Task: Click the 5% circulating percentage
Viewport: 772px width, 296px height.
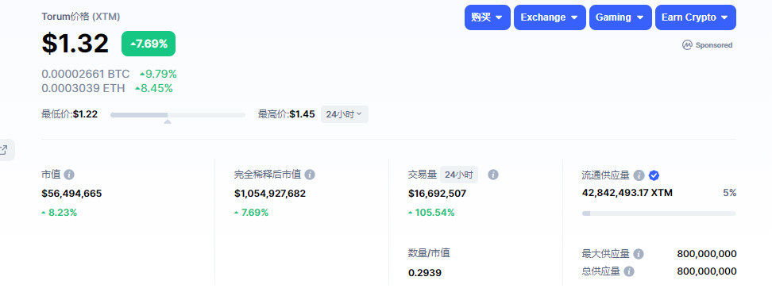Action: tap(730, 194)
